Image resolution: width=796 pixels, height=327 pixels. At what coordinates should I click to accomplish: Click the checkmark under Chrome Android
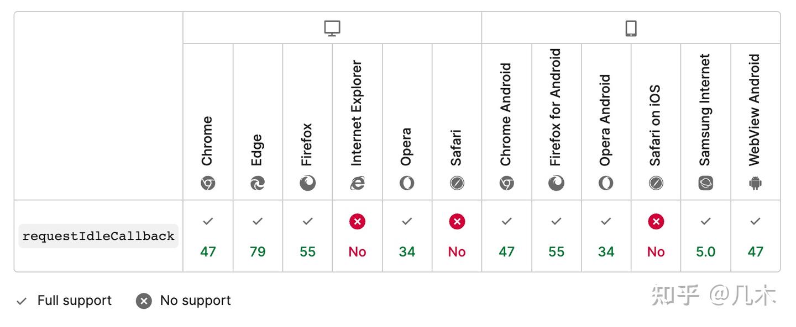pos(506,221)
